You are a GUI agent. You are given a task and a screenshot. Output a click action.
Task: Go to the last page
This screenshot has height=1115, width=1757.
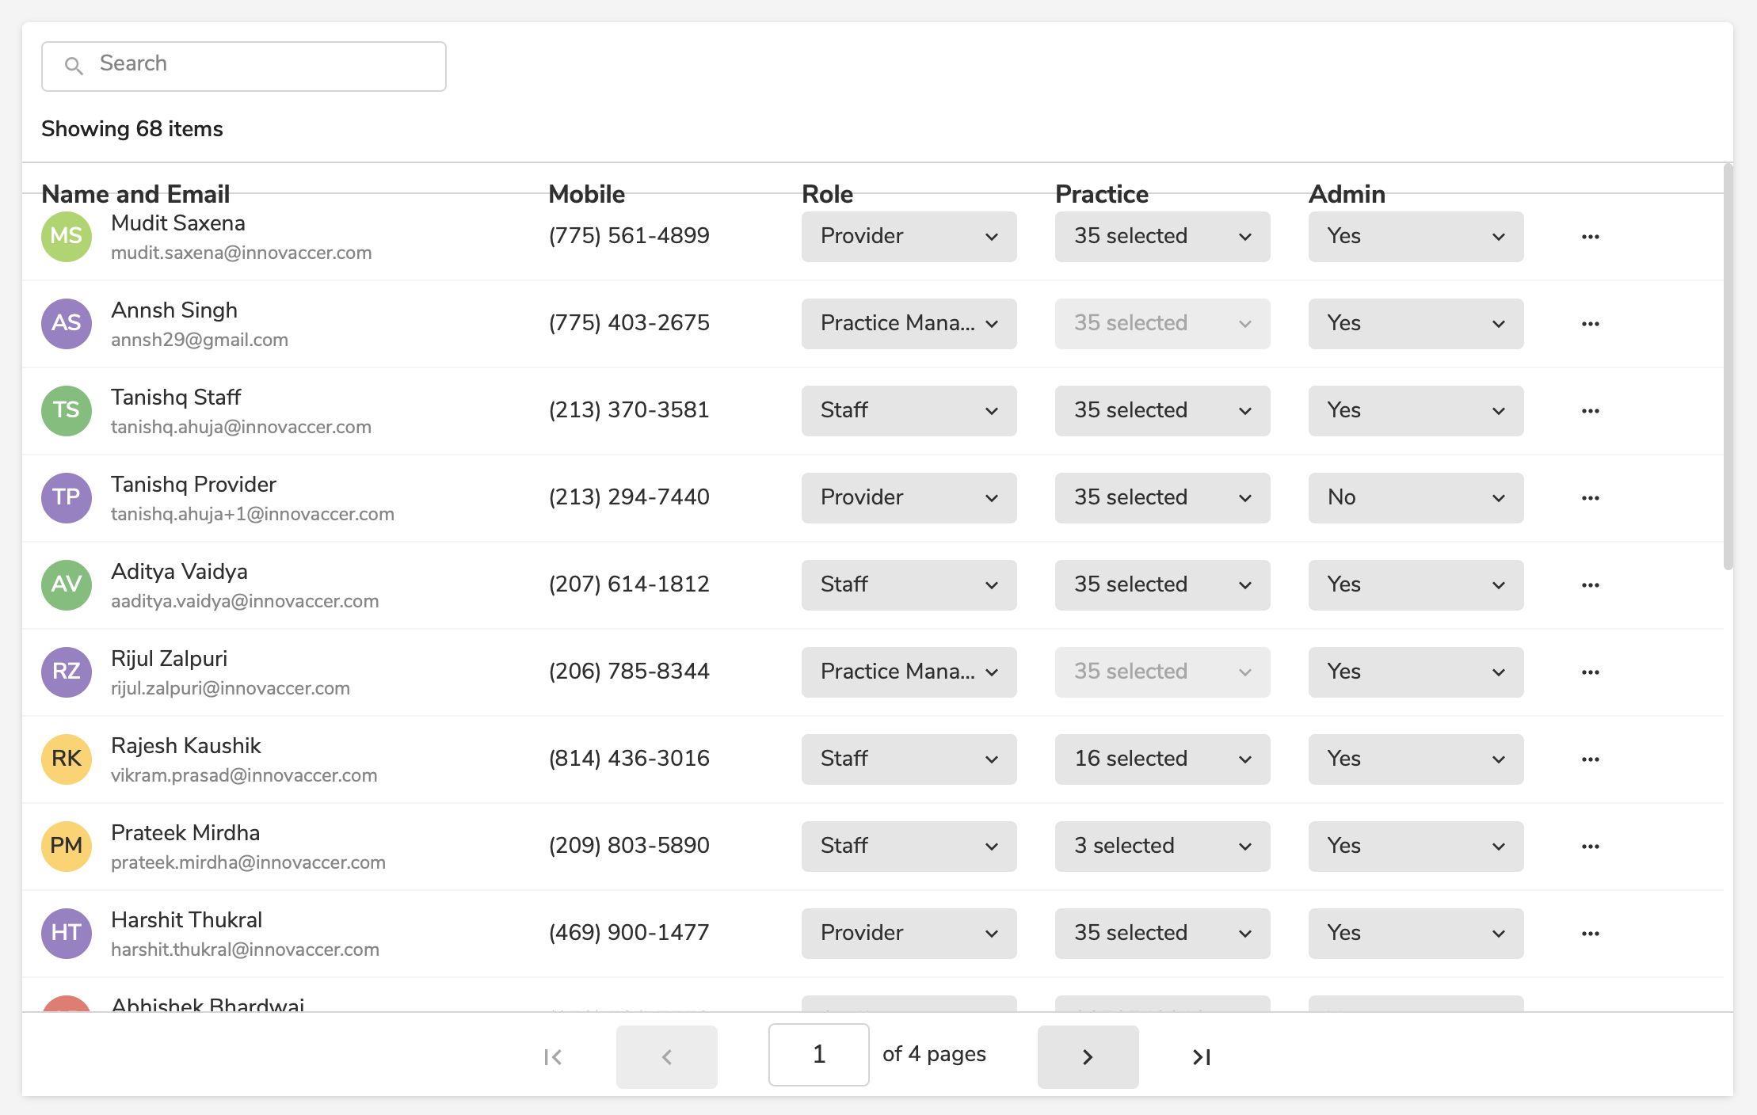pos(1201,1056)
